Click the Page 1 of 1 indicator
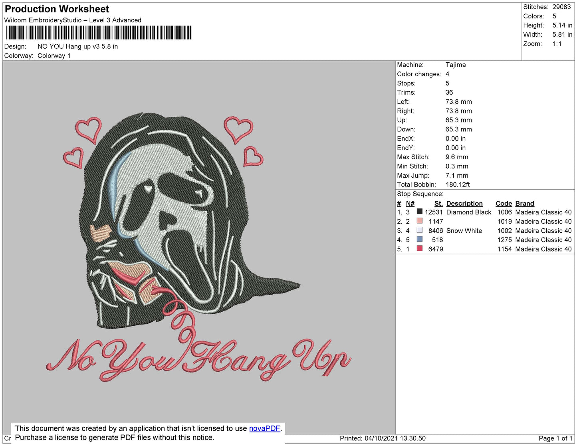Image resolution: width=577 pixels, height=446 pixels. (555, 438)
